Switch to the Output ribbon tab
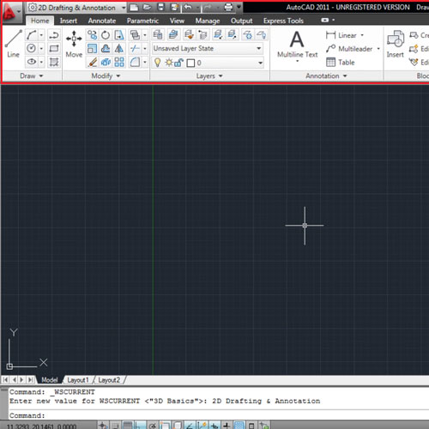The width and height of the screenshot is (429, 429). pos(242,21)
